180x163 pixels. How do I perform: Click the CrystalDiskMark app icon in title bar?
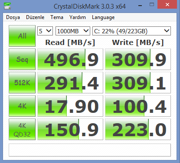pyautogui.click(x=7, y=6)
